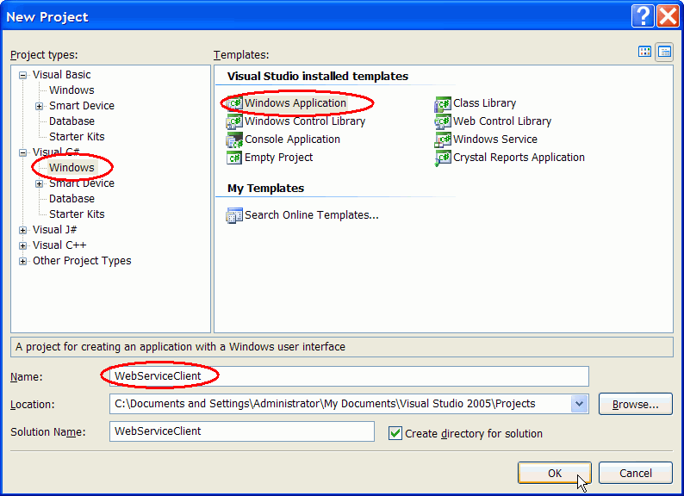
Task: Select Database under Visual Basic
Action: tap(72, 121)
